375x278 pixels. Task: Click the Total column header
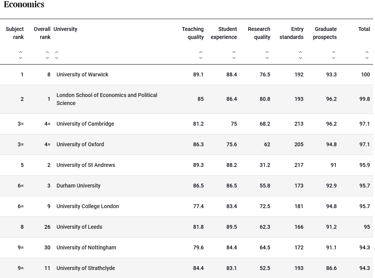[364, 29]
